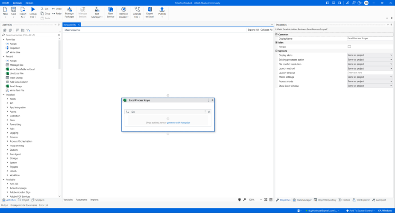Close the NewActivity tab

[79, 25]
